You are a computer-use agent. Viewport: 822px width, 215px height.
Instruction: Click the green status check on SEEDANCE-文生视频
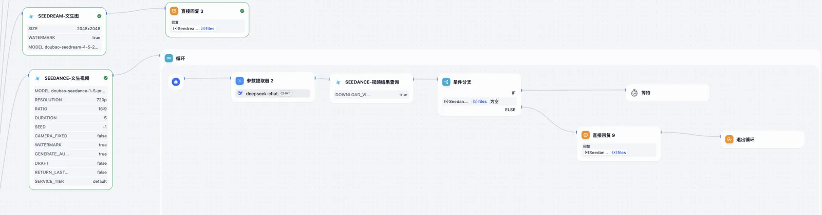(x=105, y=78)
